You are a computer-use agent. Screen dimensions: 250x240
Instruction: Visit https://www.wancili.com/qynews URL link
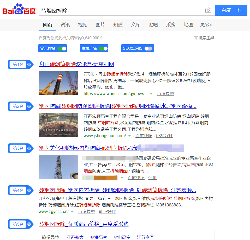tap(116, 94)
